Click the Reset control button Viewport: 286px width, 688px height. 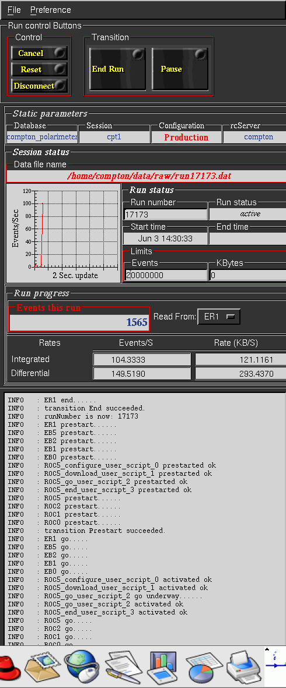click(x=40, y=69)
